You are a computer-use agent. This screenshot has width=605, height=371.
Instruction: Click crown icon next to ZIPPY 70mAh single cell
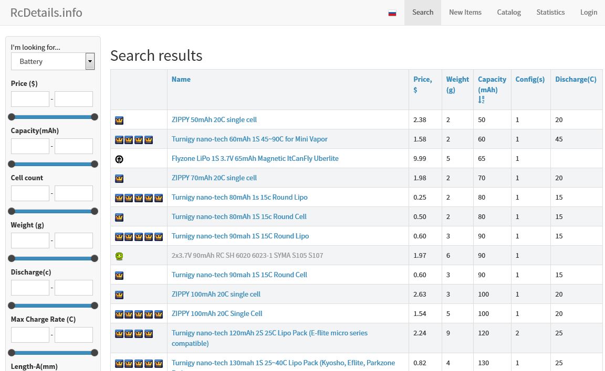(x=119, y=179)
